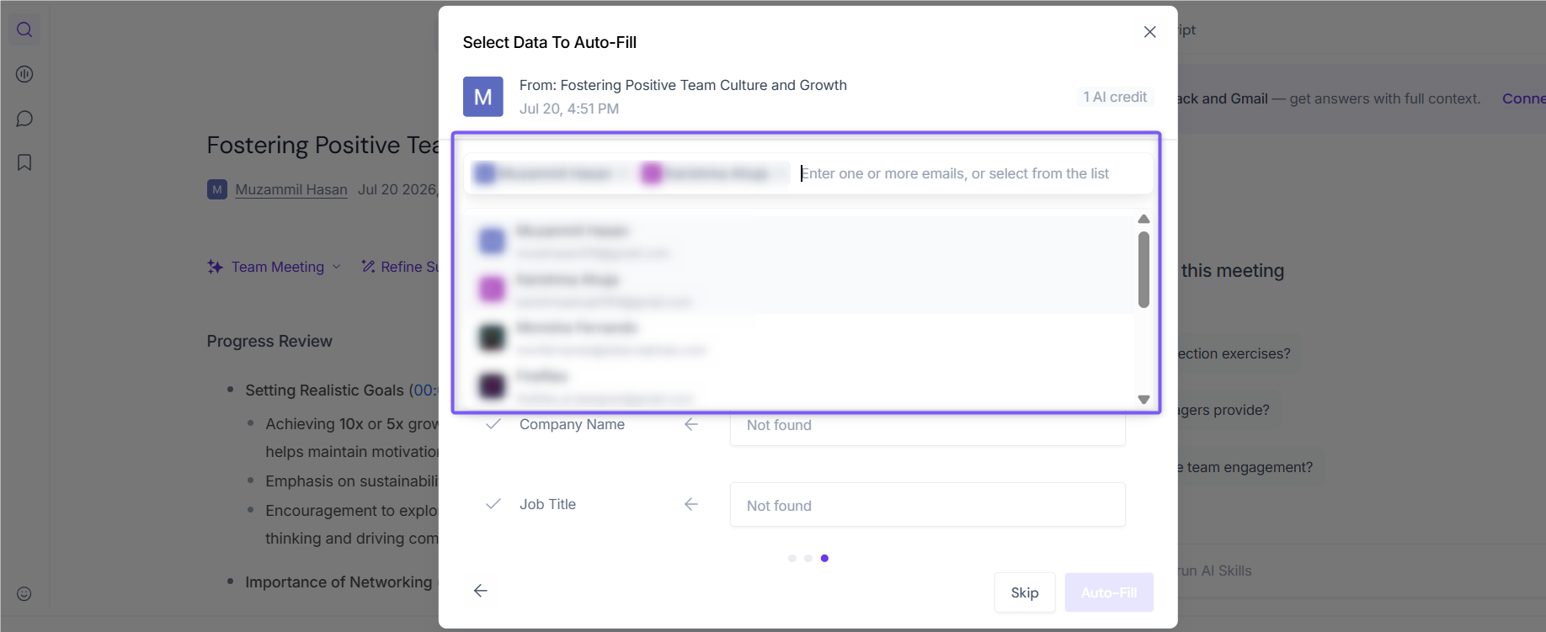Open the audio recordings icon in sidebar
The image size is (1546, 632).
point(24,74)
